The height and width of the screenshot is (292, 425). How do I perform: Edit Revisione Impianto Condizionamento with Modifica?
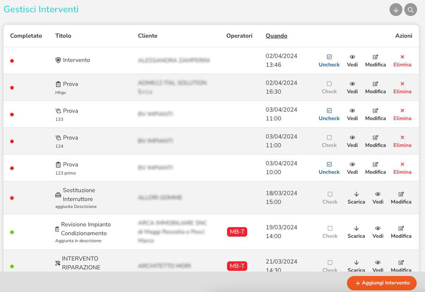tap(401, 232)
